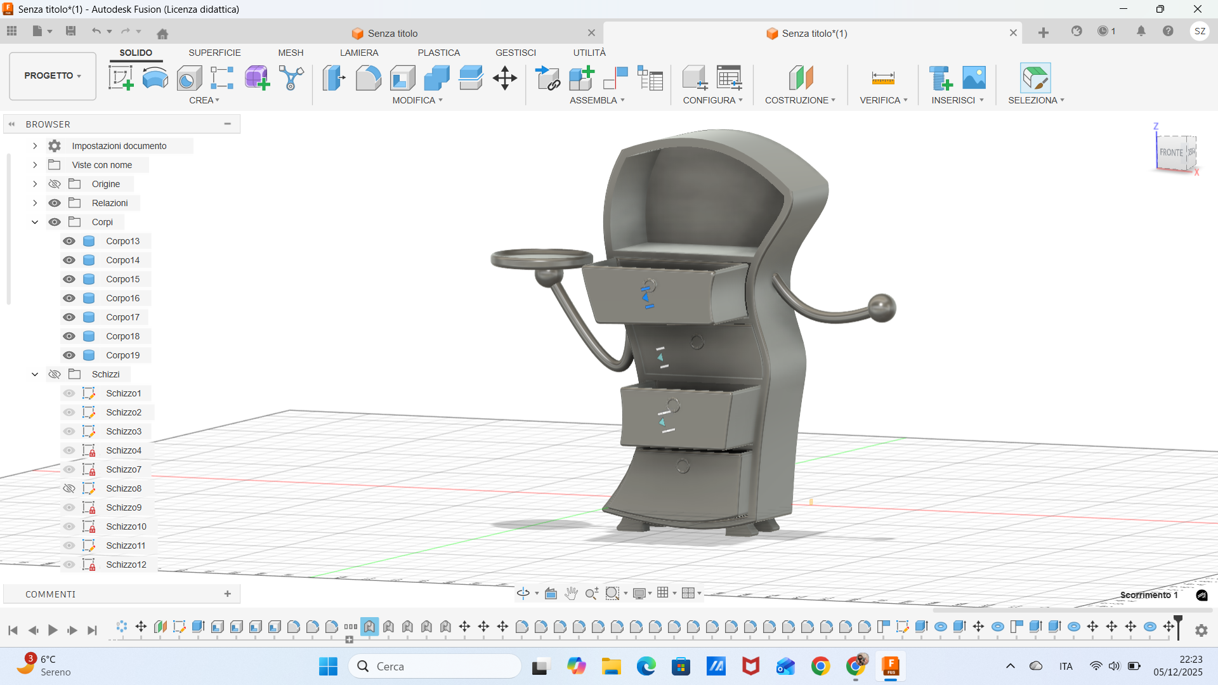The height and width of the screenshot is (685, 1218).
Task: Click the Move/Copy arrows icon
Action: (x=505, y=78)
